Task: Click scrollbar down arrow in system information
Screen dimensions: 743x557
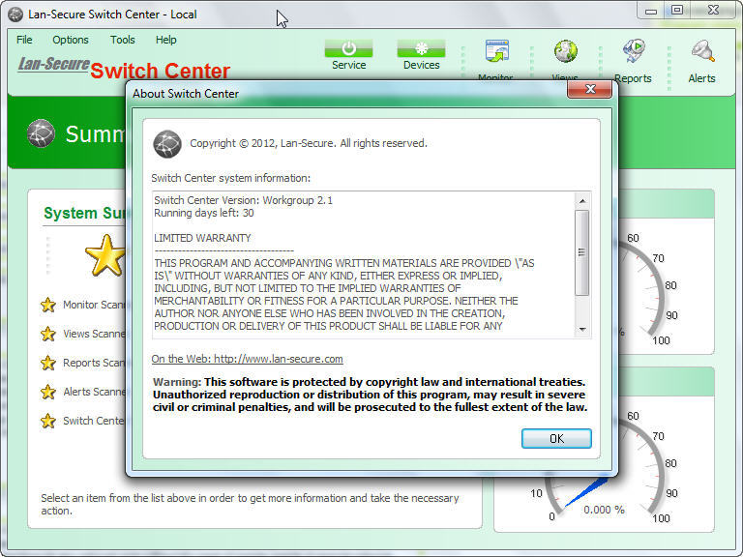Action: pos(582,329)
